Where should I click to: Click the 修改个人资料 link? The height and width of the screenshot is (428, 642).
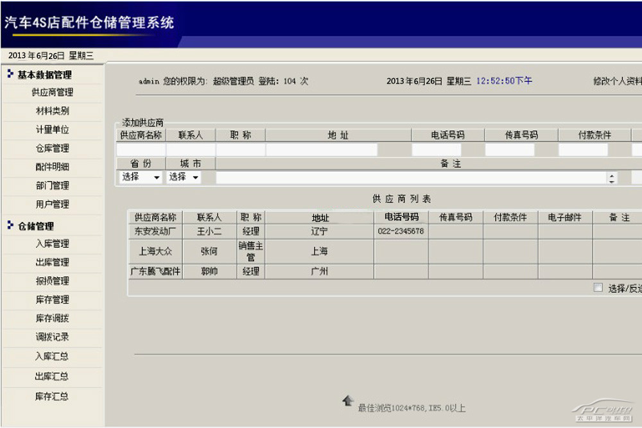pos(616,81)
